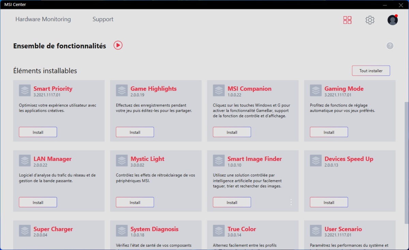
Task: Click the LAN Manager stack icon
Action: 25,161
